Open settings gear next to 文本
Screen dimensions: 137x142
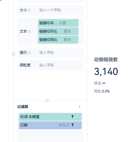coord(29,31)
